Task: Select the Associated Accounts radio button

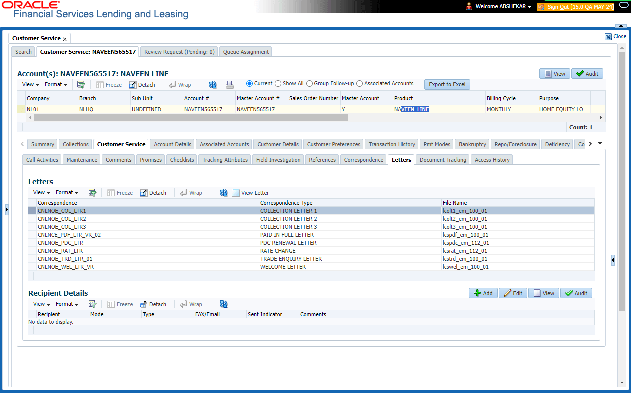Action: (x=359, y=84)
